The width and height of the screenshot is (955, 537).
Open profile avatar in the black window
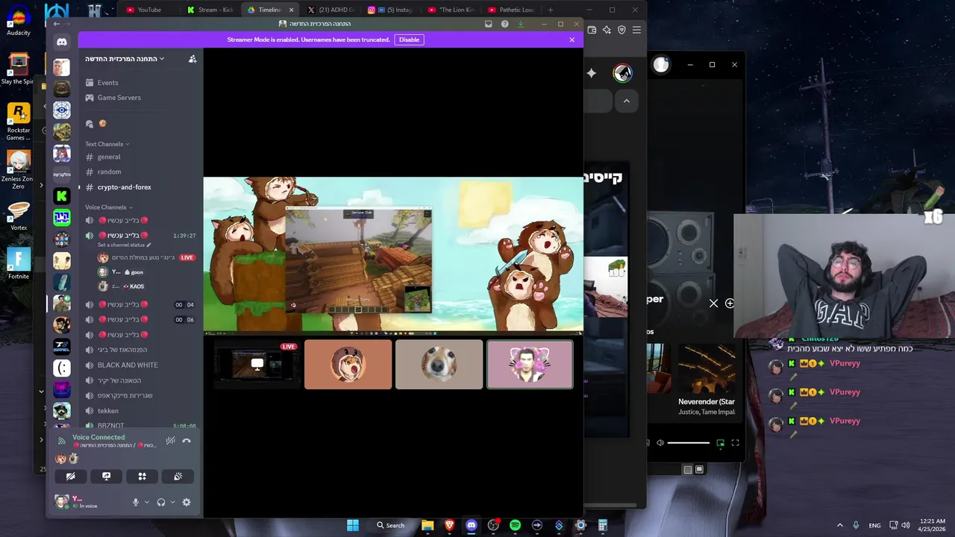661,65
